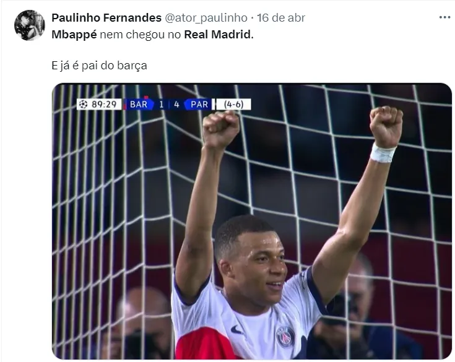Click Paulinho Fernandes' profile avatar
The height and width of the screenshot is (362, 455).
pyautogui.click(x=30, y=25)
